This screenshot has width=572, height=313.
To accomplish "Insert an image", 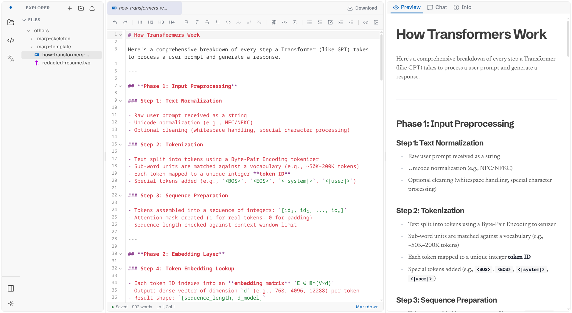I will tap(376, 22).
